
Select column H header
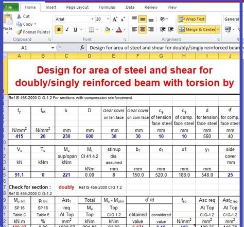[184, 56]
